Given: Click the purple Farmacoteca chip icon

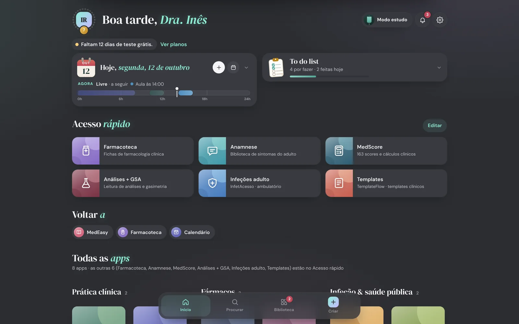Looking at the screenshot, I should 123,232.
